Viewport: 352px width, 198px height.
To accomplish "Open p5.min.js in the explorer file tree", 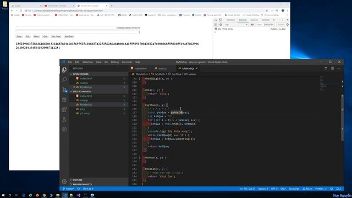I will tap(85, 113).
